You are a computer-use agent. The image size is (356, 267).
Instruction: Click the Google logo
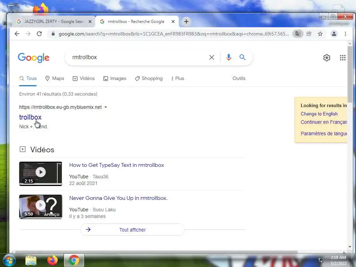[x=34, y=58]
